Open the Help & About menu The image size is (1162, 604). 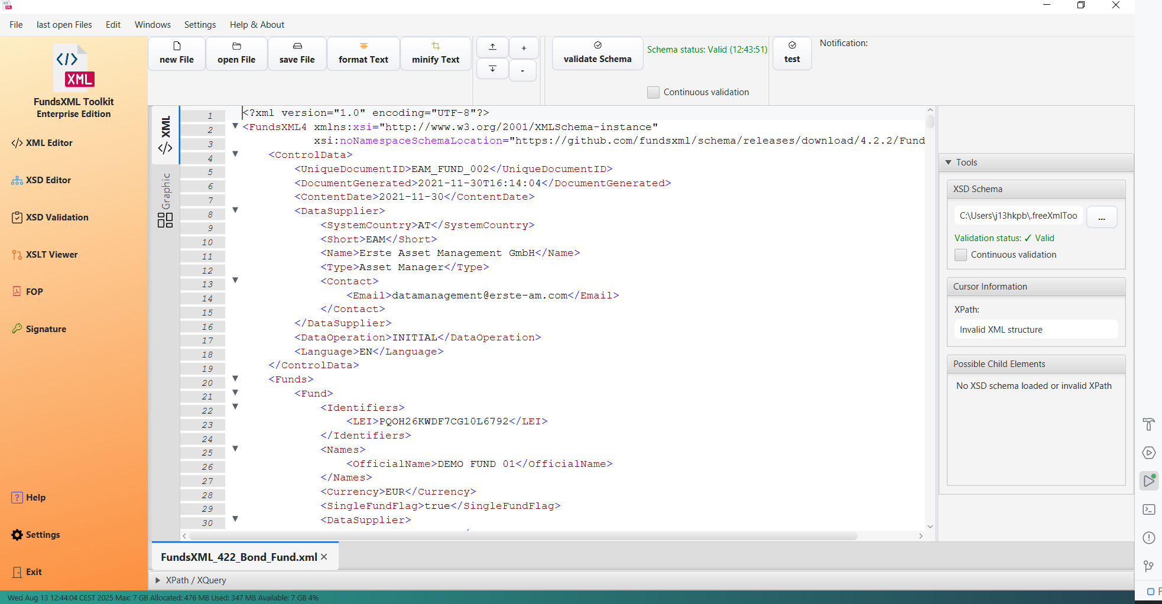257,25
